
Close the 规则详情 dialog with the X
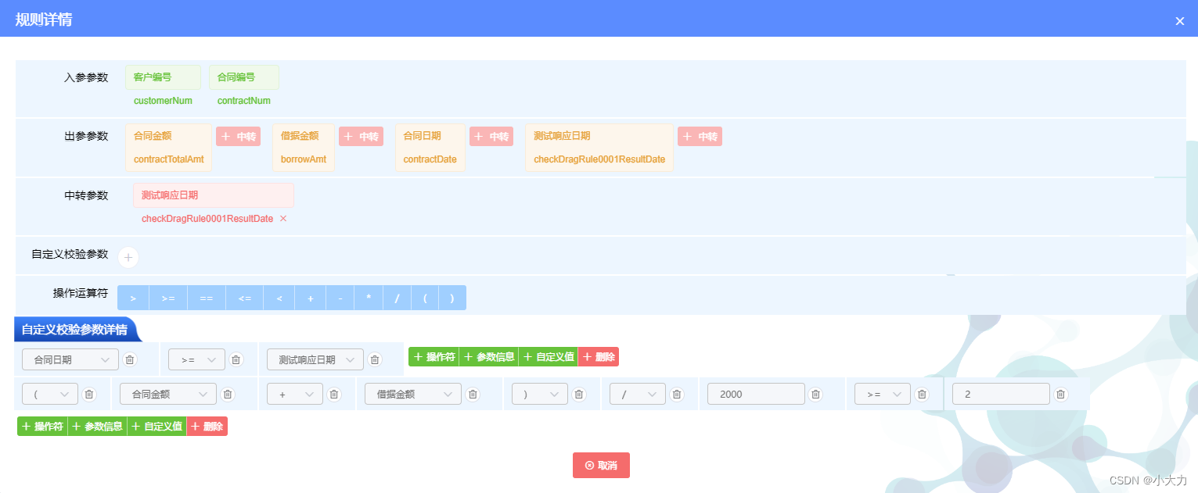click(1180, 21)
